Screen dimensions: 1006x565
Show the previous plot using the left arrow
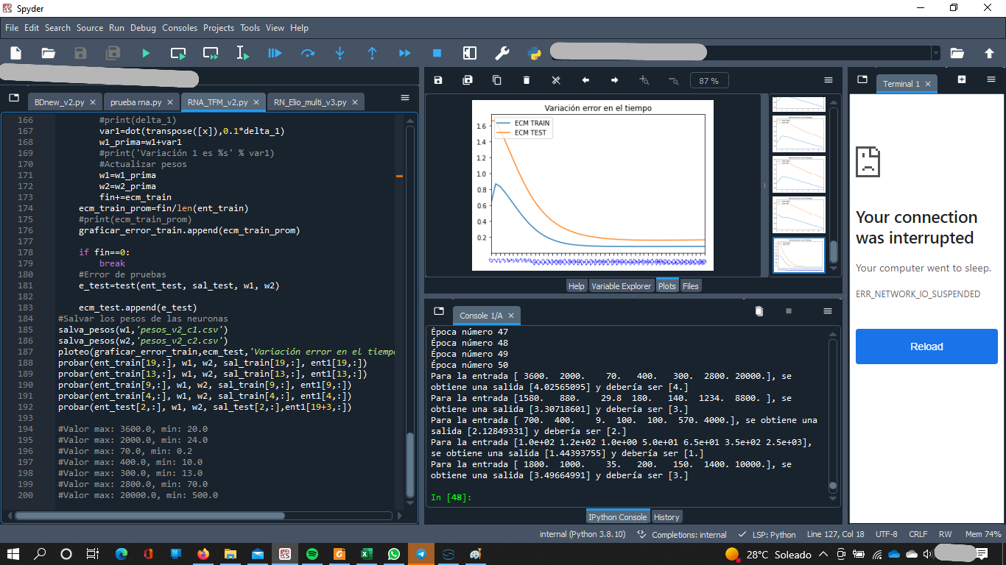click(x=585, y=80)
